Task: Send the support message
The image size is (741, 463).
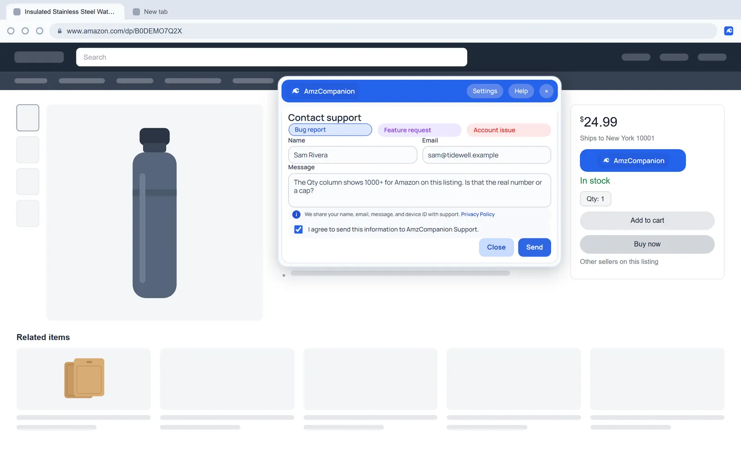Action: tap(534, 247)
